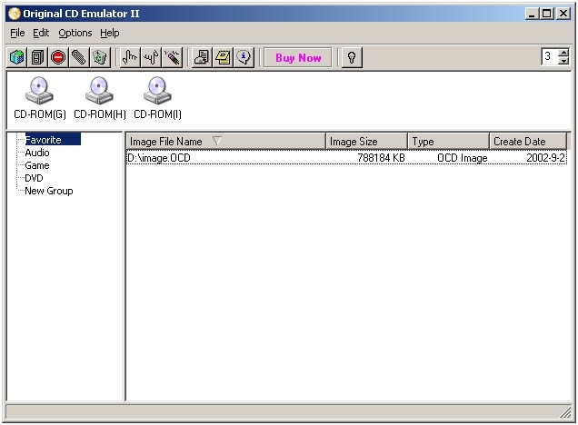Click the drive count number field
Screen dimensions: 578x425
[x=550, y=56]
